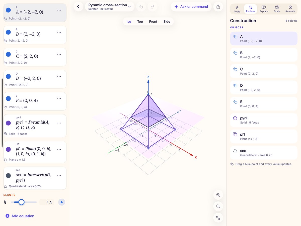Click the drag-hand icon for object A
Viewport: 301px width, 226px height.
[235, 36]
